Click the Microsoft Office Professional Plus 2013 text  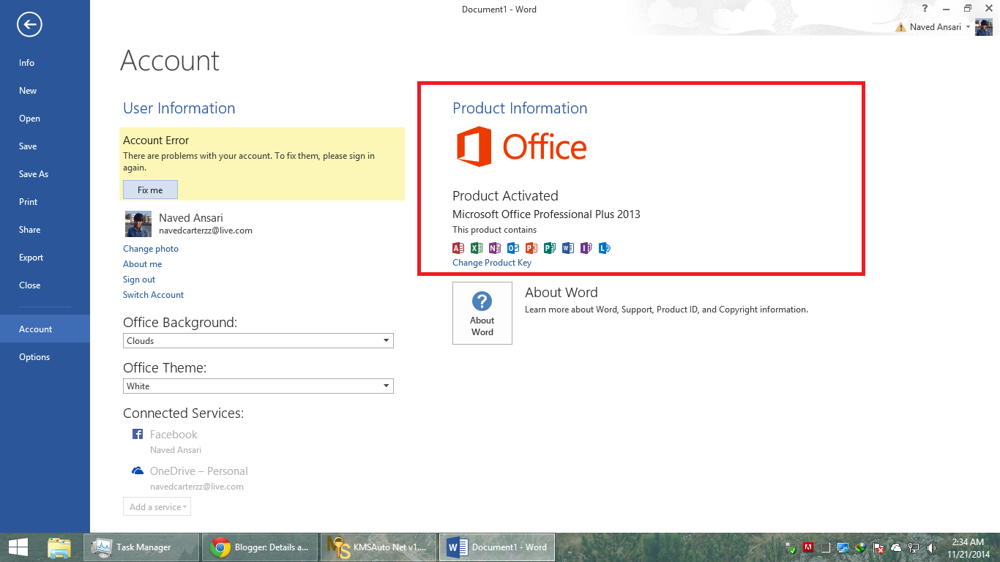[546, 214]
